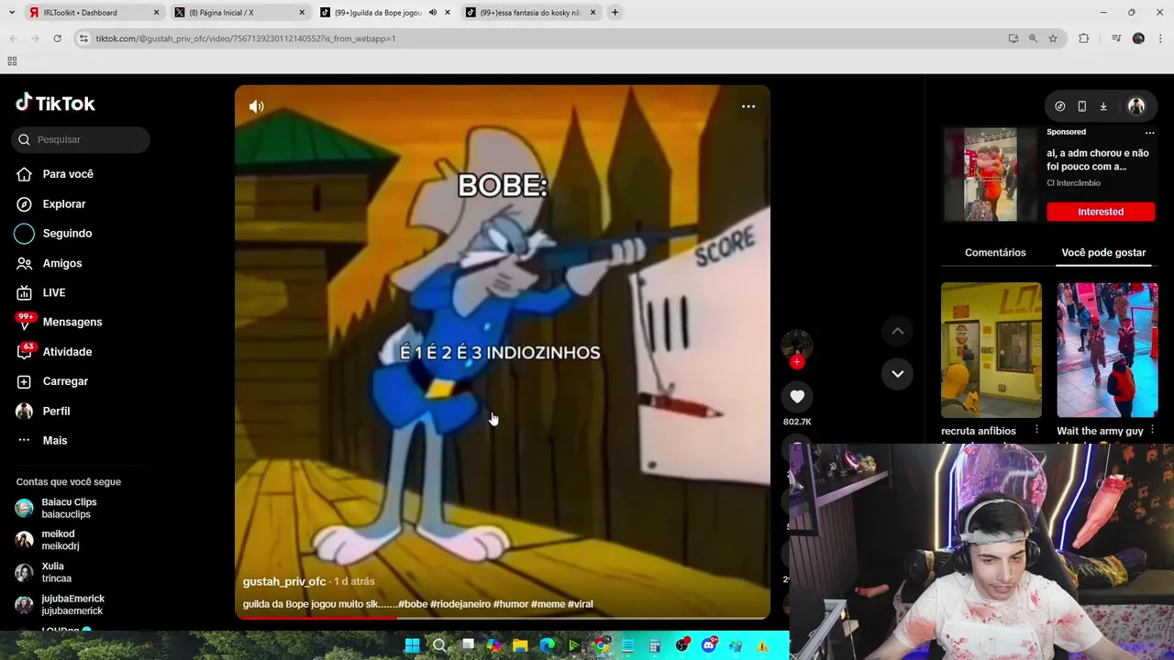Screen dimensions: 1174x660
Task: Open the browser zoom icon
Action: pos(1033,38)
